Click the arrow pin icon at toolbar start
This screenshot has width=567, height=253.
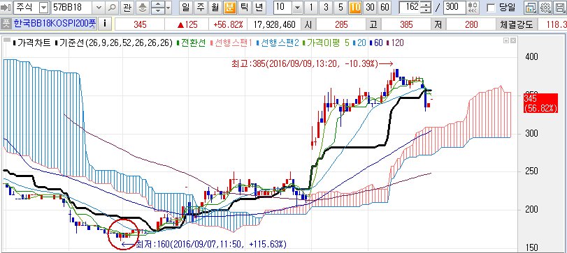[6, 7]
